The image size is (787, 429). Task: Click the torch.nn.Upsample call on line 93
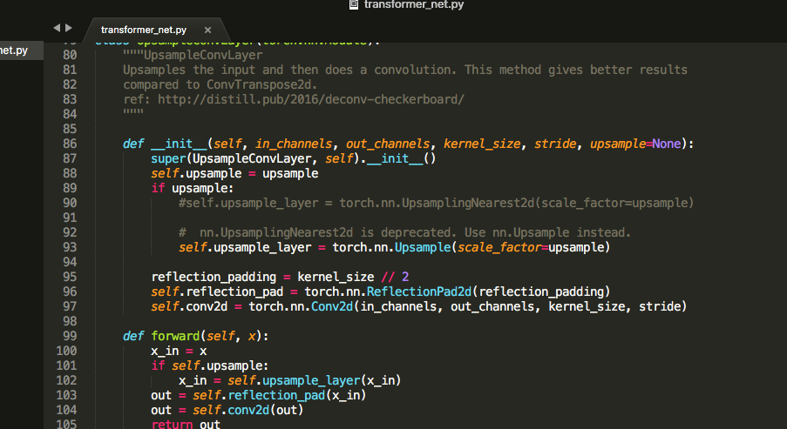pos(424,247)
